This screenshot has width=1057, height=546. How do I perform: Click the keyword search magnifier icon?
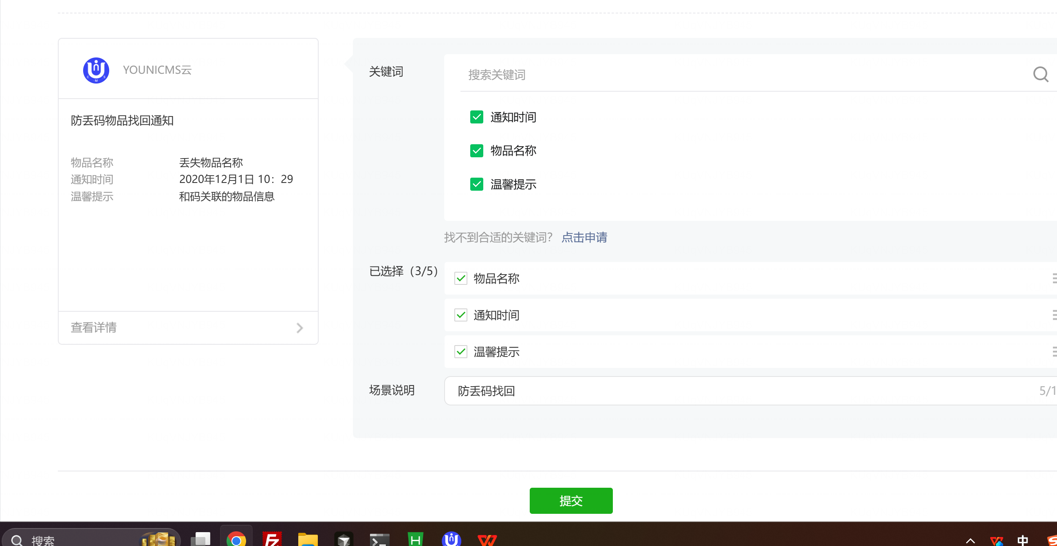[1040, 74]
